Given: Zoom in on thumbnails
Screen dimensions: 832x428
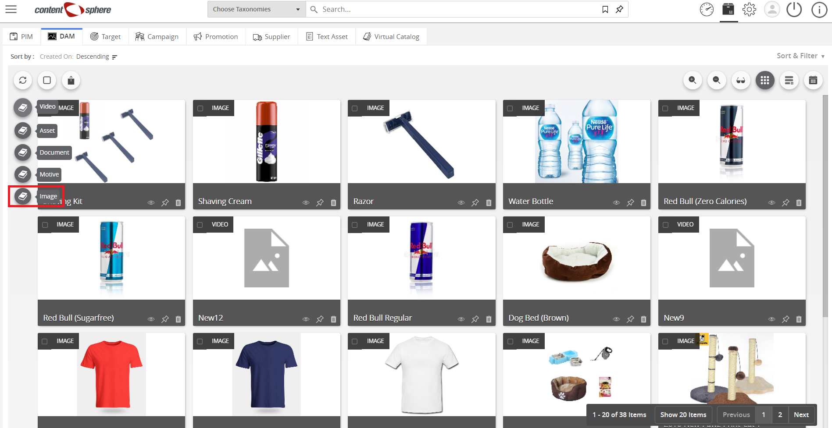Looking at the screenshot, I should [x=693, y=80].
